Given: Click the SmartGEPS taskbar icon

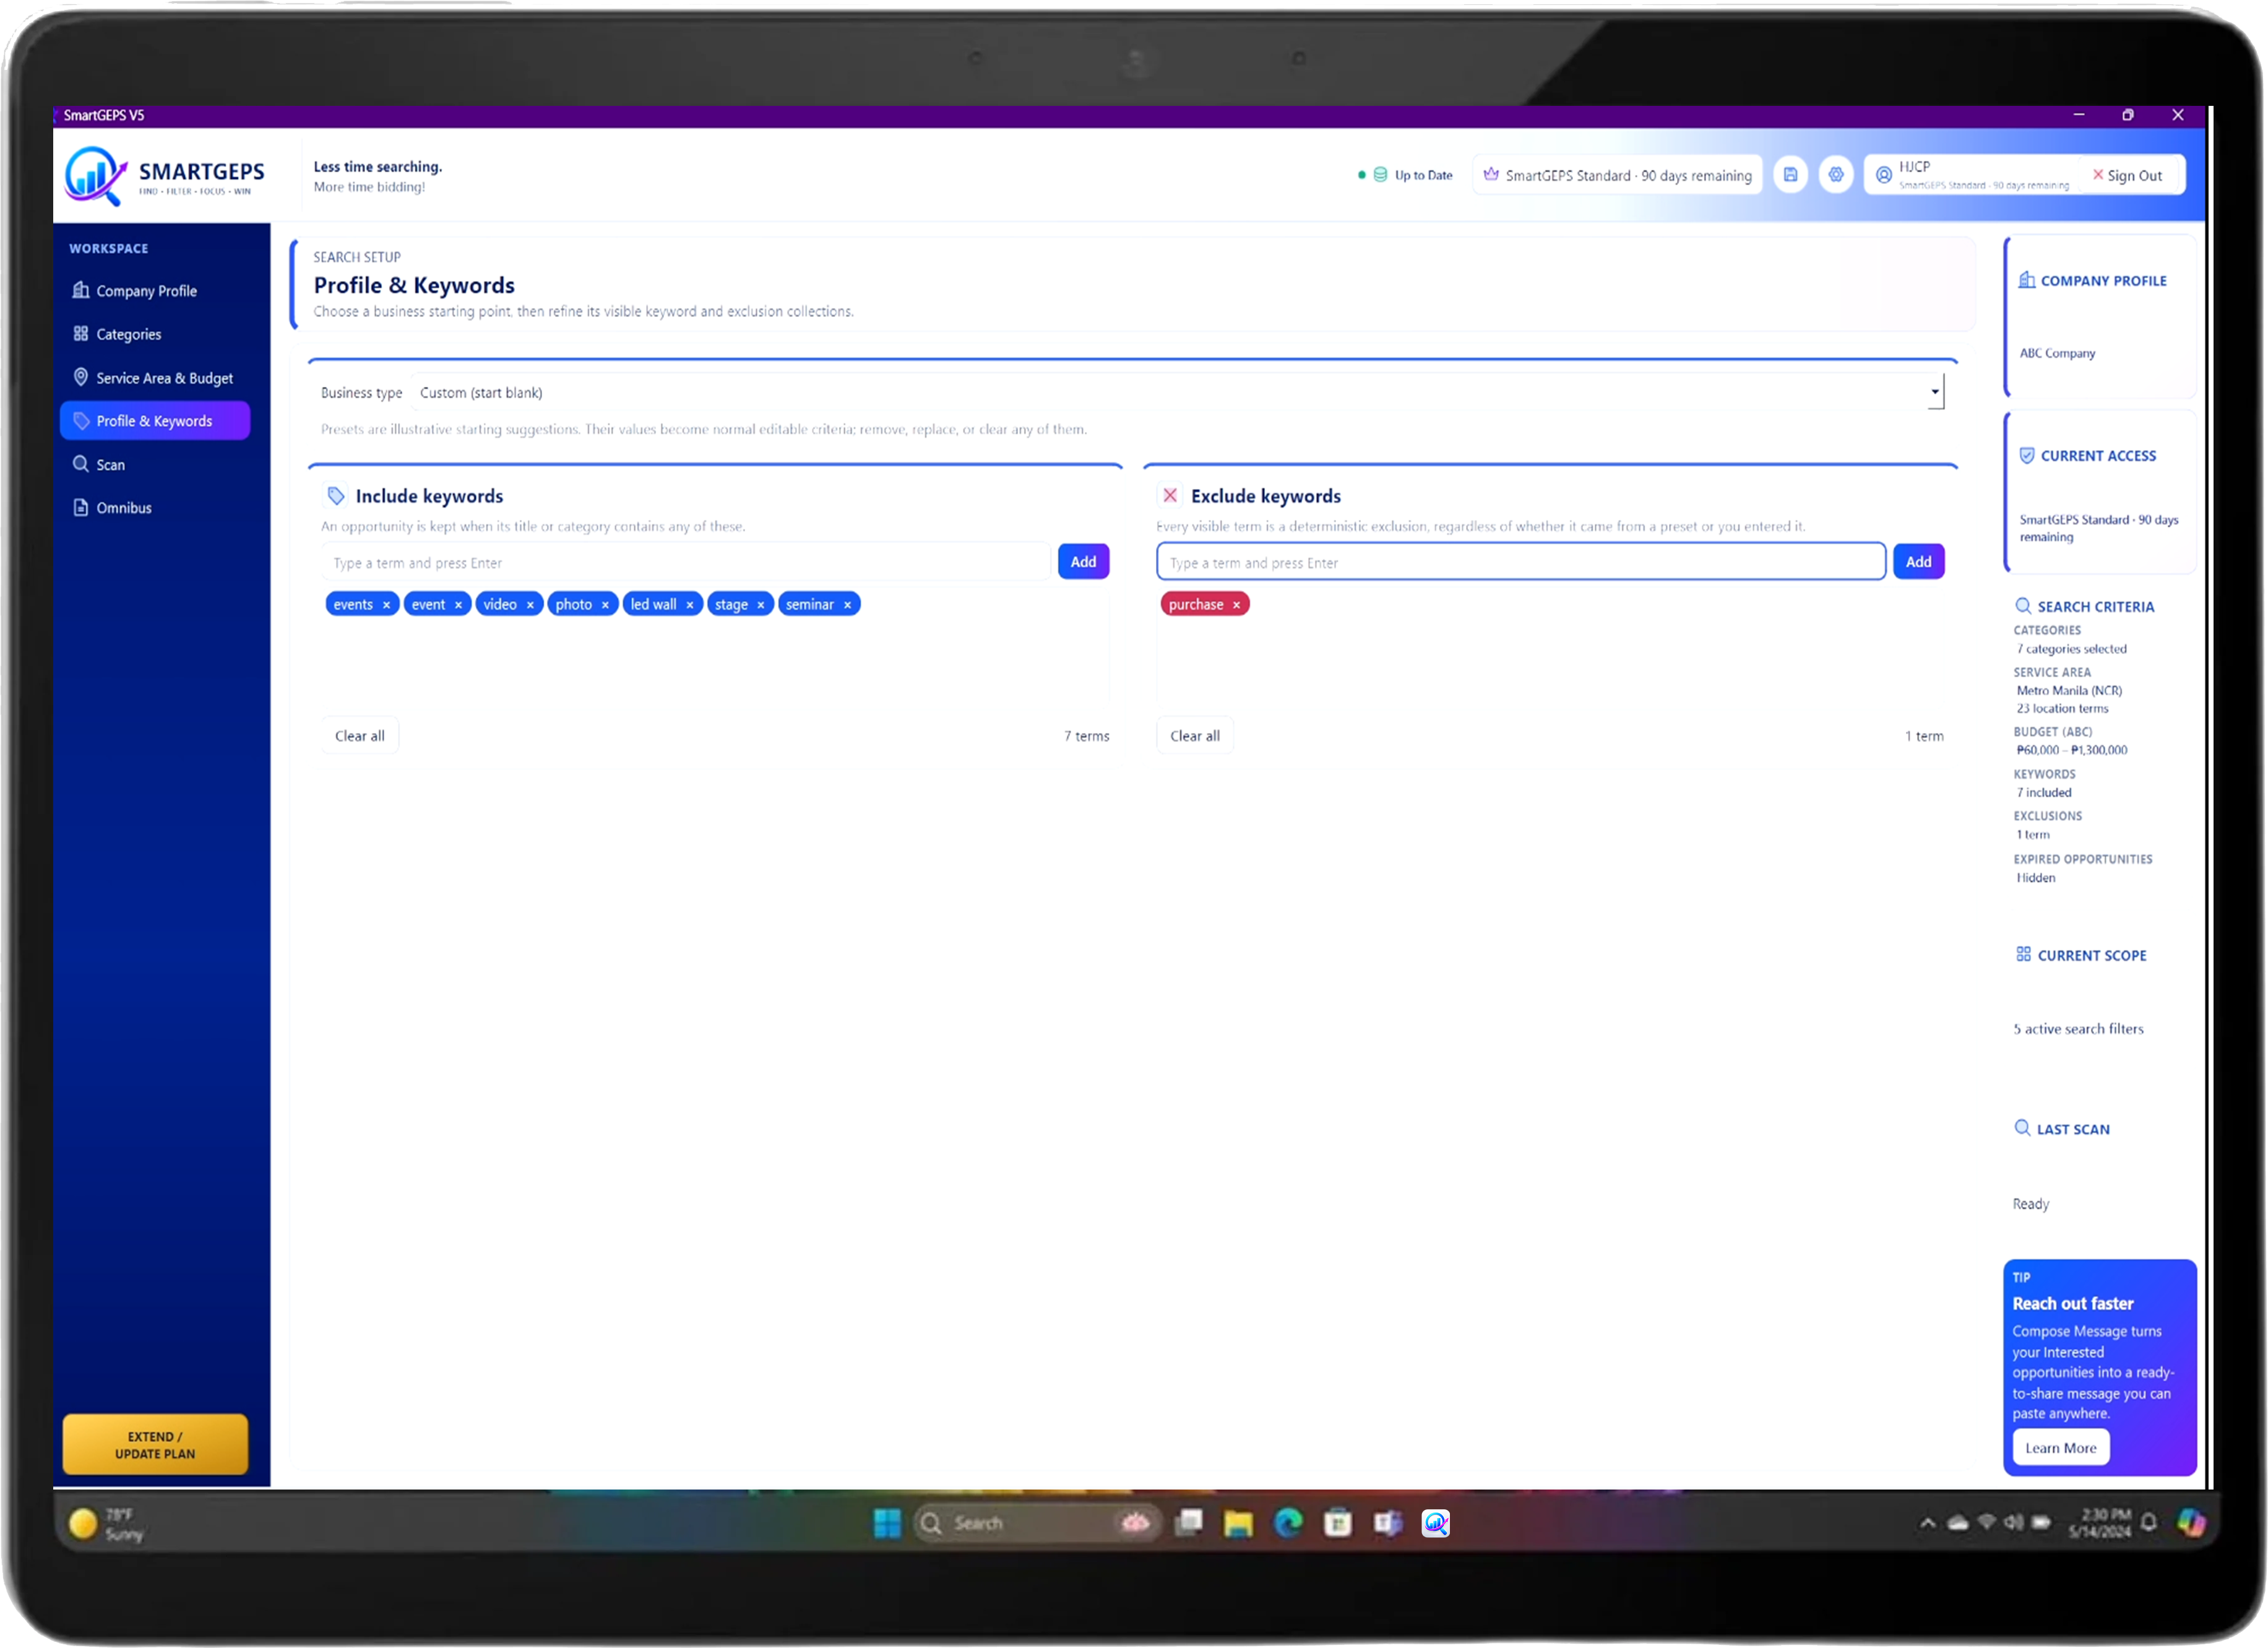Looking at the screenshot, I should tap(1435, 1523).
